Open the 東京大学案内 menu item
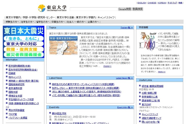 point(13,17)
